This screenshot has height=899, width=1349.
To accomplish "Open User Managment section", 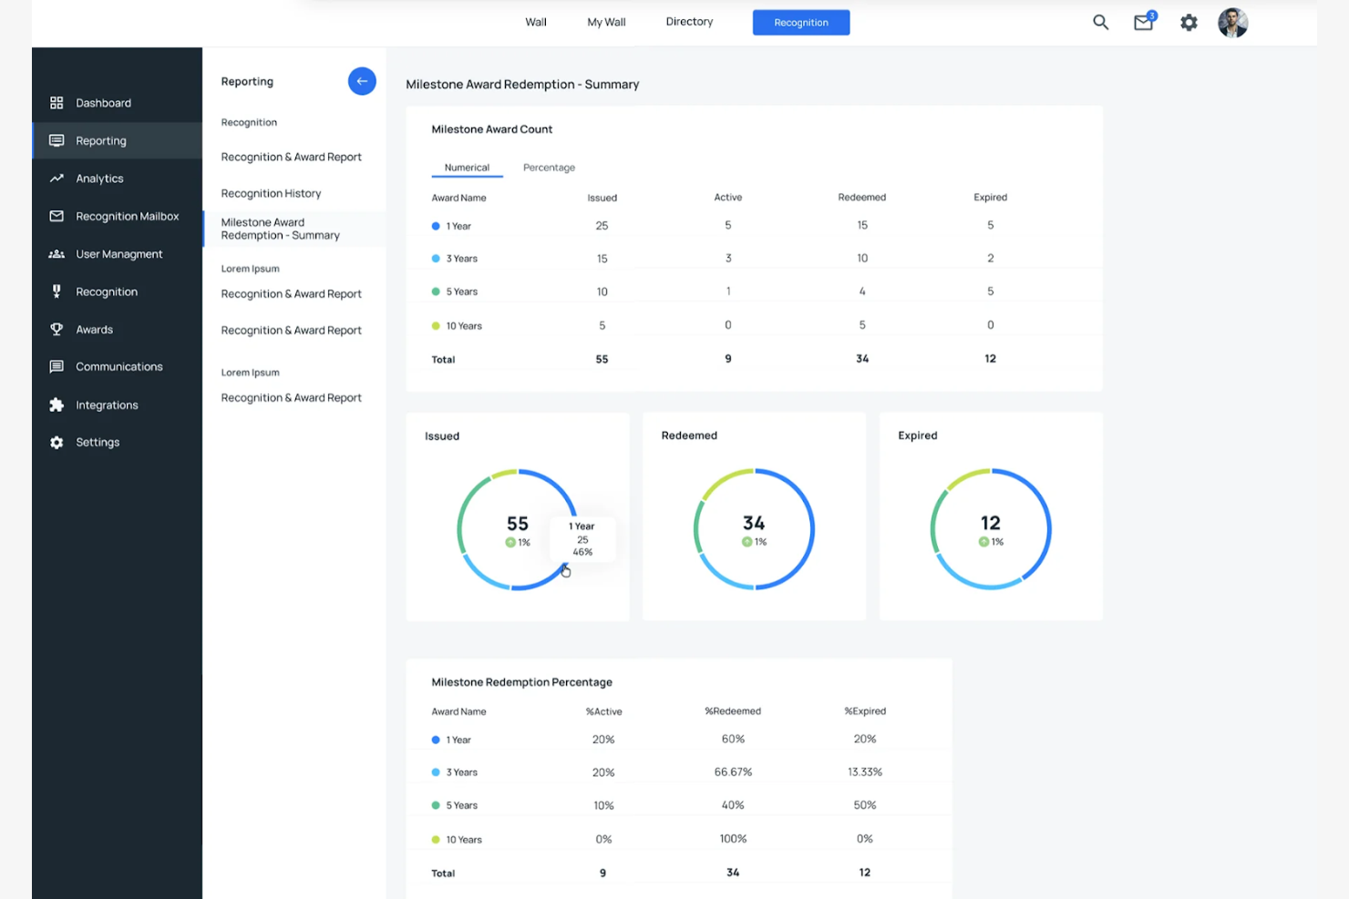I will pos(119,253).
